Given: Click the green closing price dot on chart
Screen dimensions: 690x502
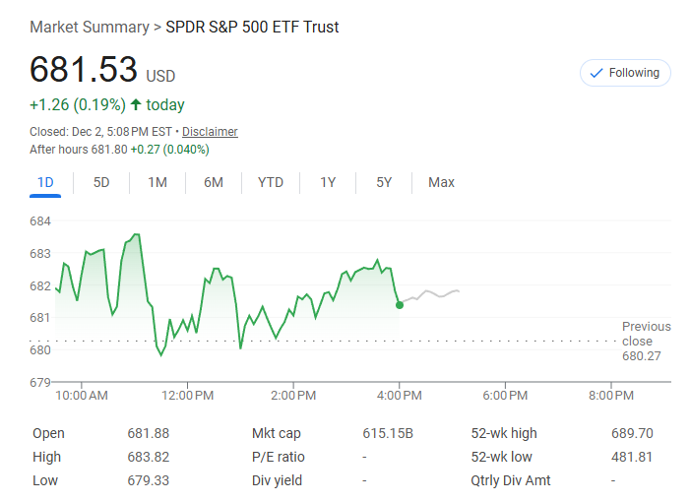Looking at the screenshot, I should pyautogui.click(x=399, y=305).
